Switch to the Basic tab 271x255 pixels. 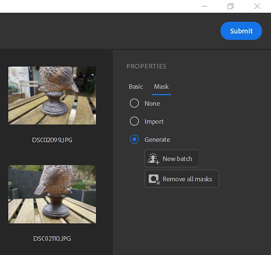tap(136, 87)
